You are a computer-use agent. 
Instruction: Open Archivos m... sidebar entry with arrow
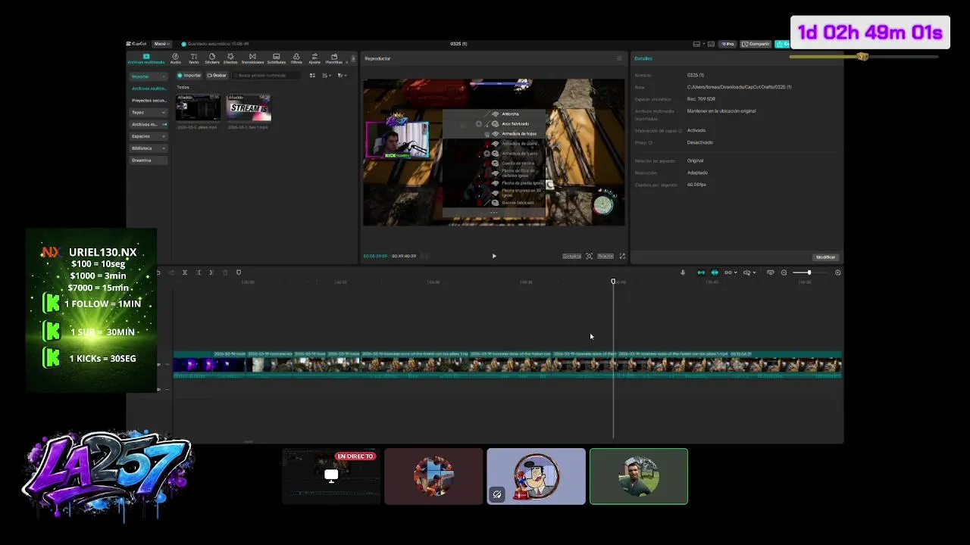(148, 124)
